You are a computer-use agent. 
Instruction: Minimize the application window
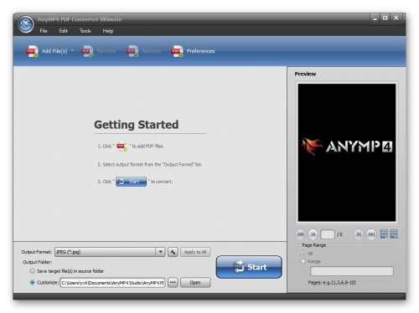click(375, 18)
